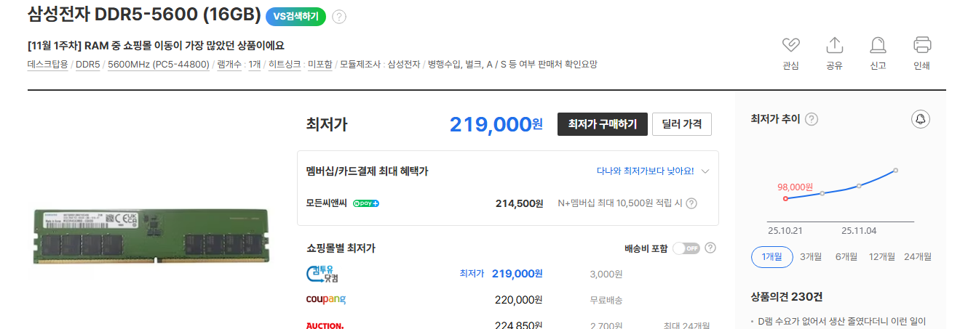Click help icon next to VS검색하기

[x=339, y=17]
